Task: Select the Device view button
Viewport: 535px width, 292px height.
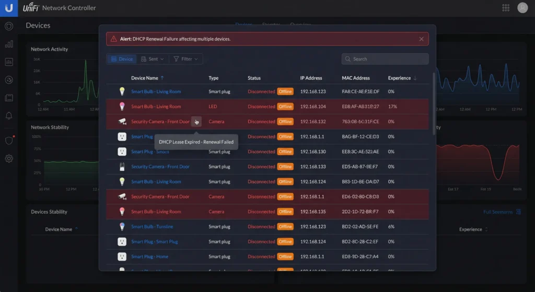Action: [x=122, y=59]
